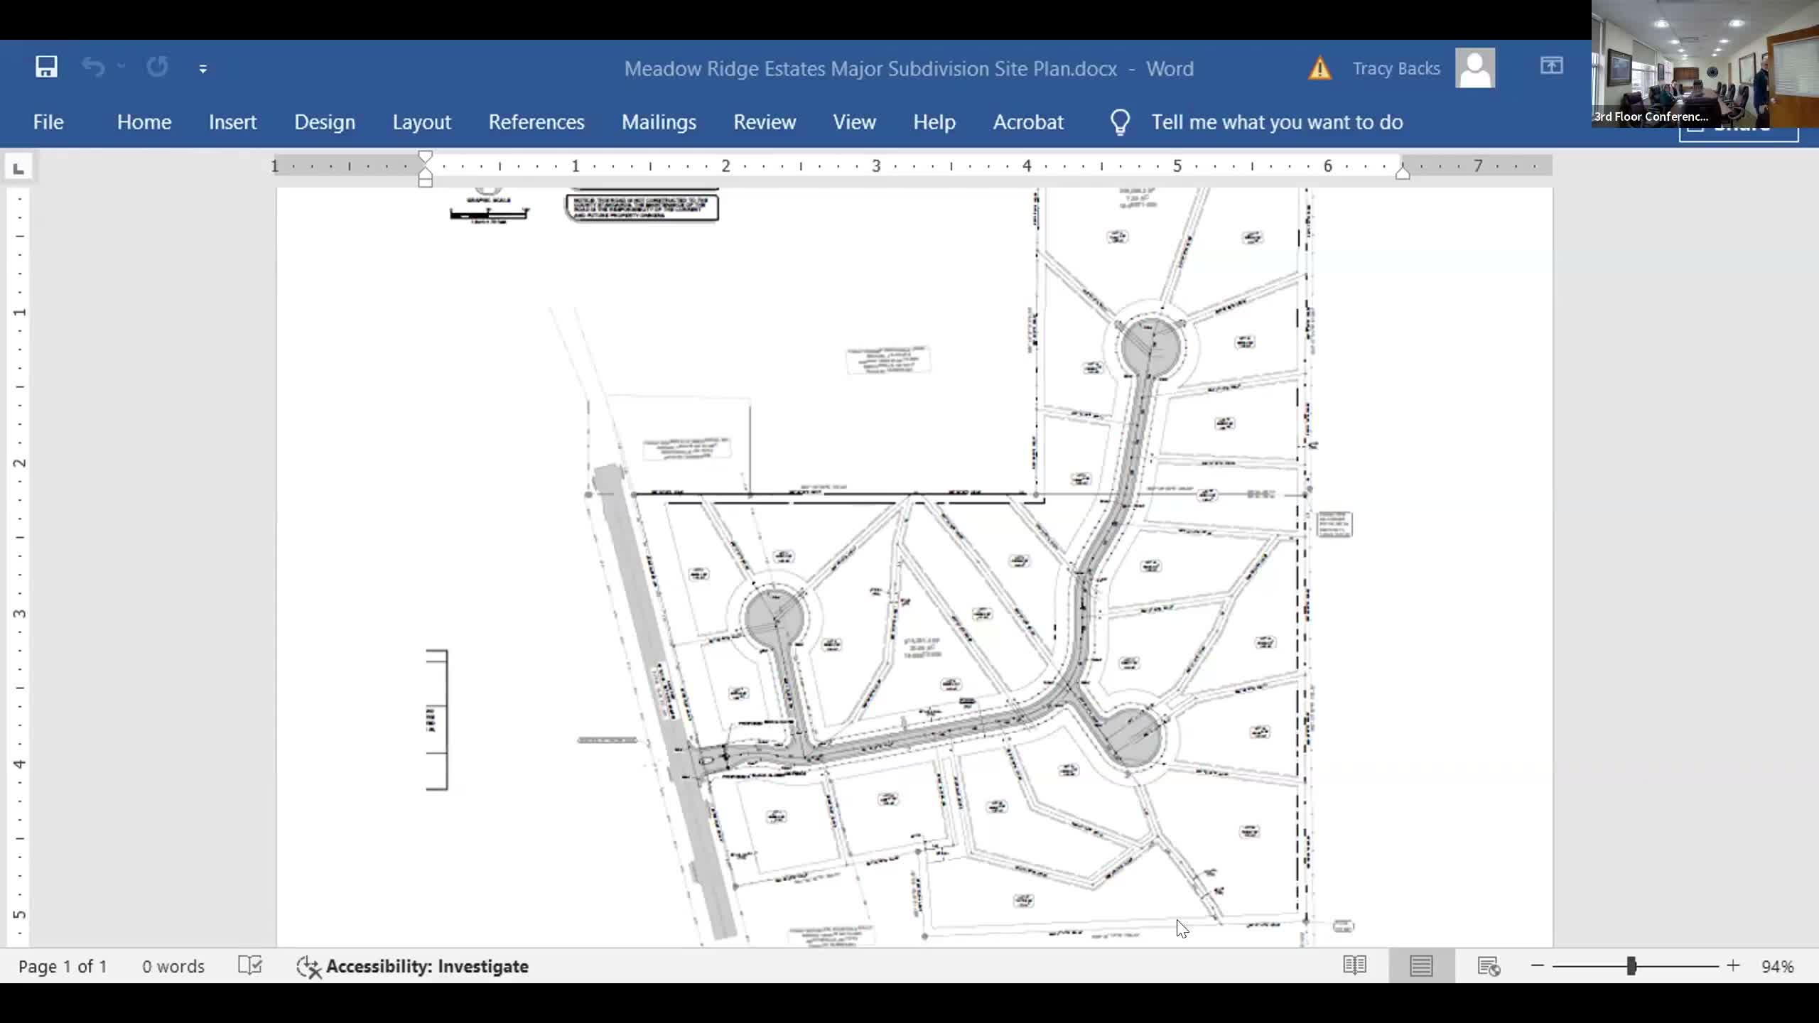Click the Save icon in title bar

coord(46,67)
